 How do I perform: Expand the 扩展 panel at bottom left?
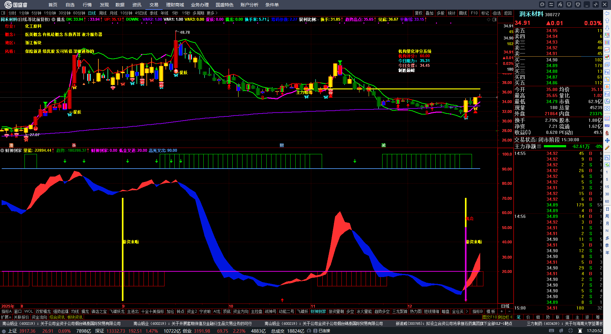(6, 317)
